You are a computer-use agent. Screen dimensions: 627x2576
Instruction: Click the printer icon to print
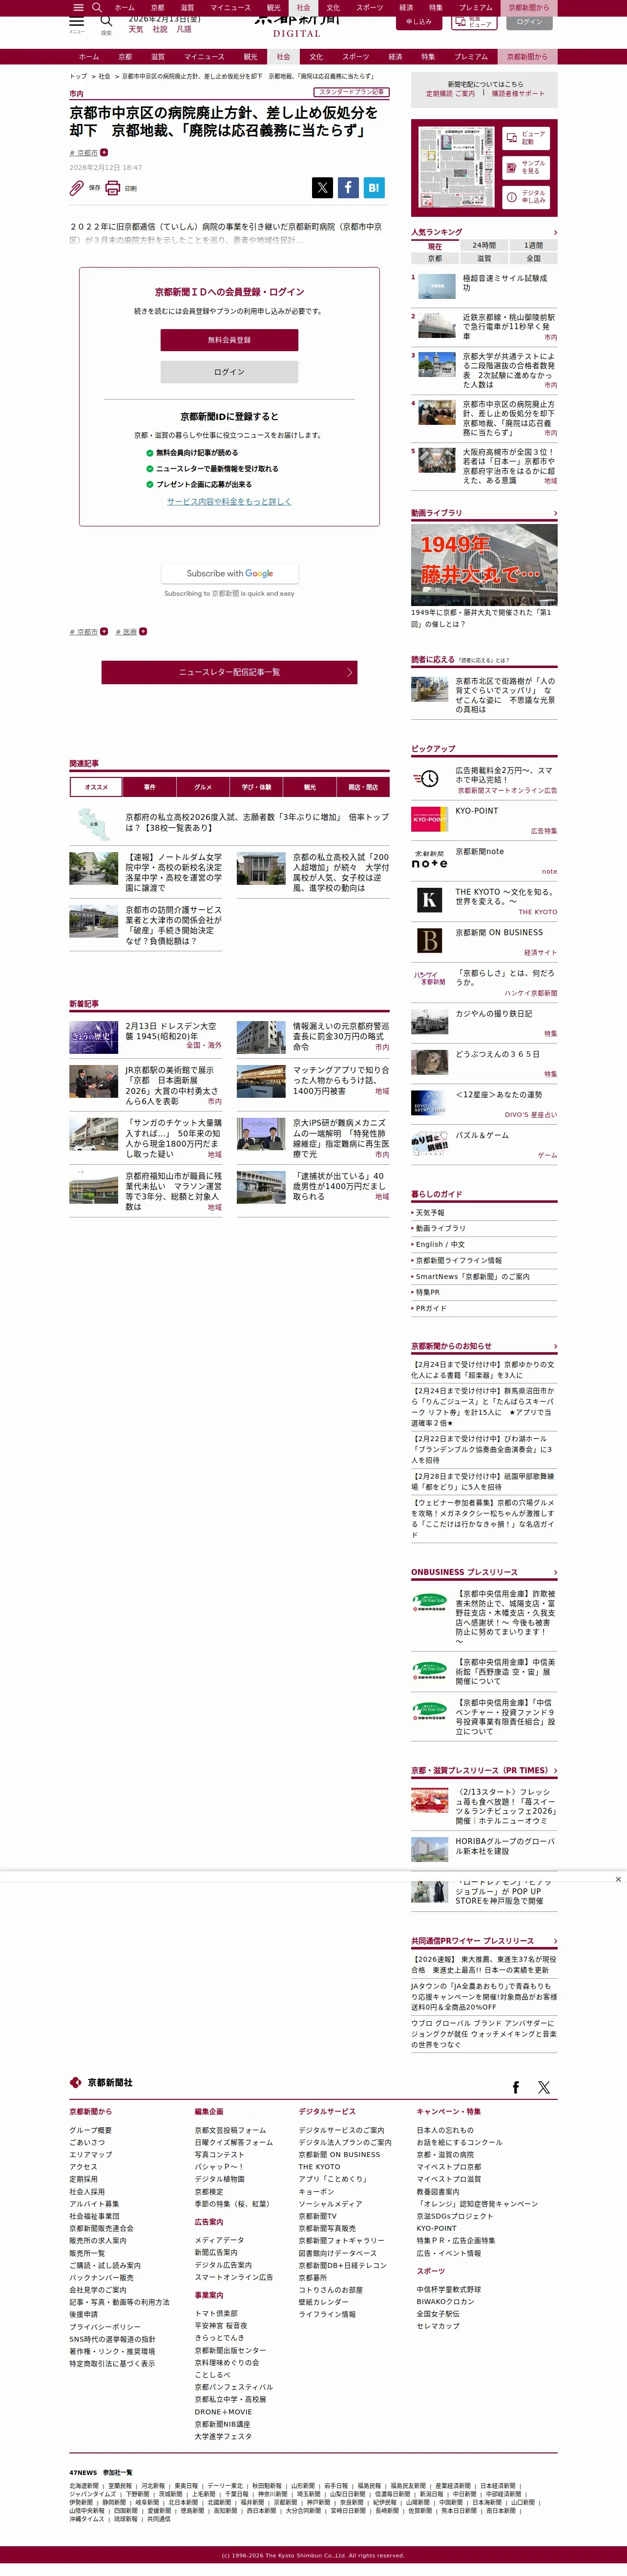click(x=113, y=187)
